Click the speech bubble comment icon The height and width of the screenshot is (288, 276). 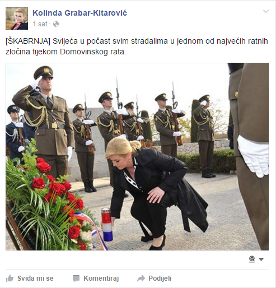pyautogui.click(x=76, y=278)
